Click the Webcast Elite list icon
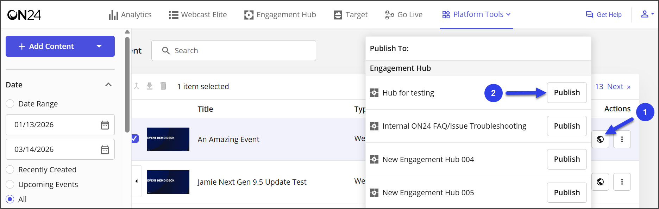 174,15
